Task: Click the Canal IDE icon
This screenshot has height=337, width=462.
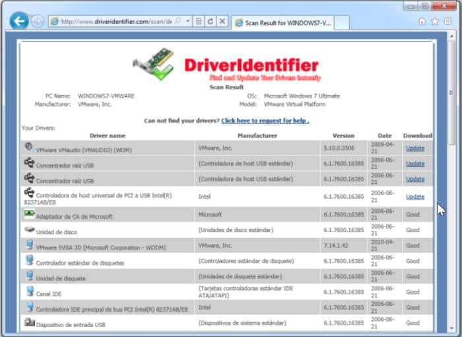Action: pos(30,291)
